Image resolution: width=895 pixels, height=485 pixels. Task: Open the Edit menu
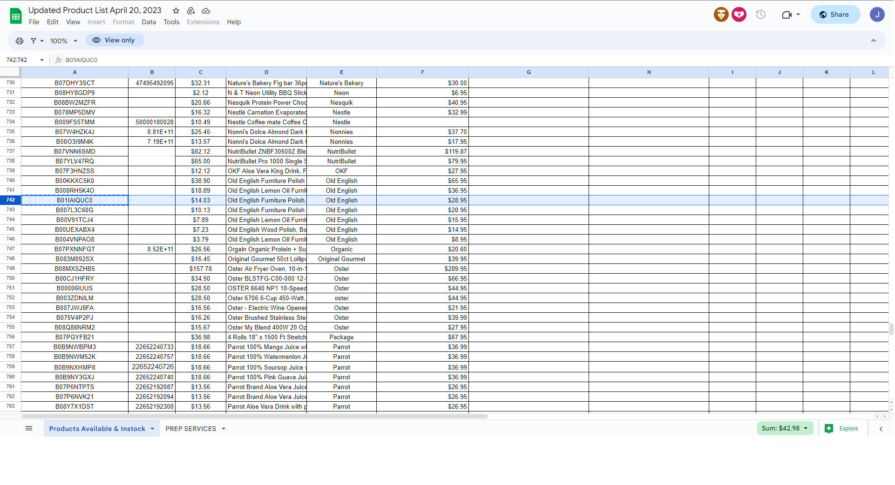pos(53,22)
